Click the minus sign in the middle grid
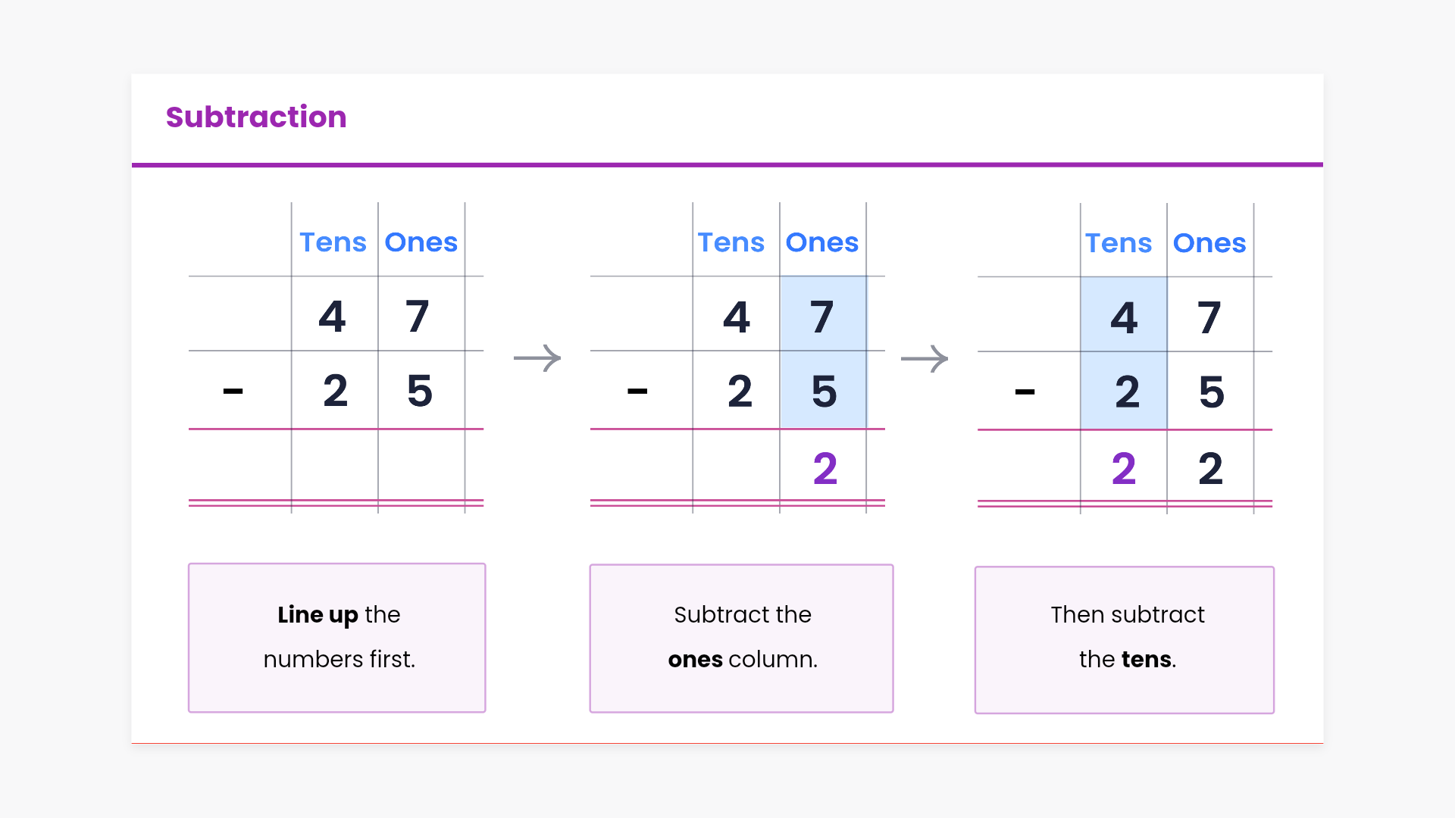The image size is (1455, 818). point(637,392)
